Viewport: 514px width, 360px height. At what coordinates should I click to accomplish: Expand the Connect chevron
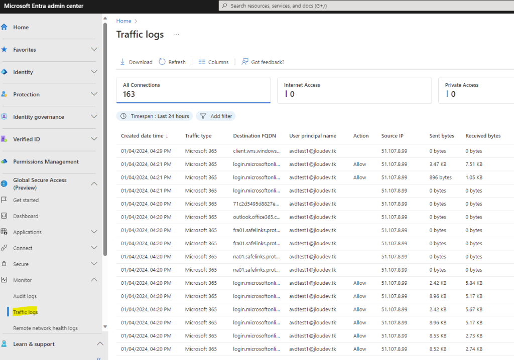click(x=94, y=248)
